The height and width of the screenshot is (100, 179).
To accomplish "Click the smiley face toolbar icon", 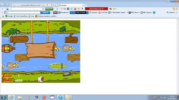I will click(79, 9).
